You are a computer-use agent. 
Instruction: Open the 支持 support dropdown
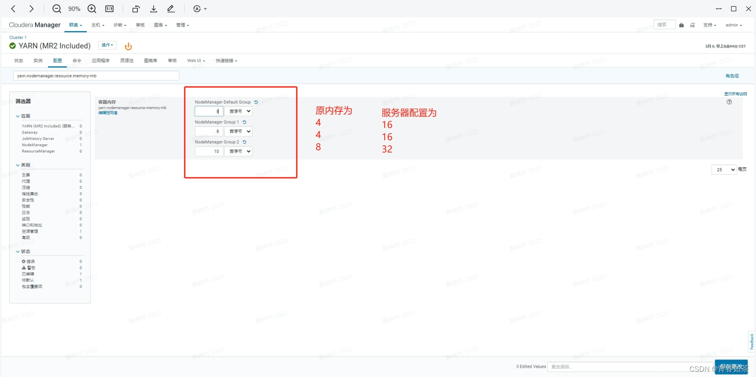pos(710,25)
